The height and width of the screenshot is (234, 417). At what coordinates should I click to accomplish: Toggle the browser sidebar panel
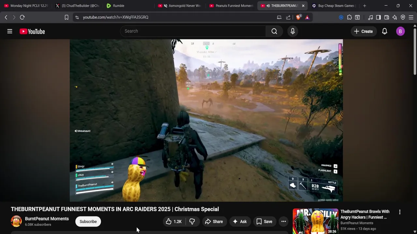click(x=378, y=17)
